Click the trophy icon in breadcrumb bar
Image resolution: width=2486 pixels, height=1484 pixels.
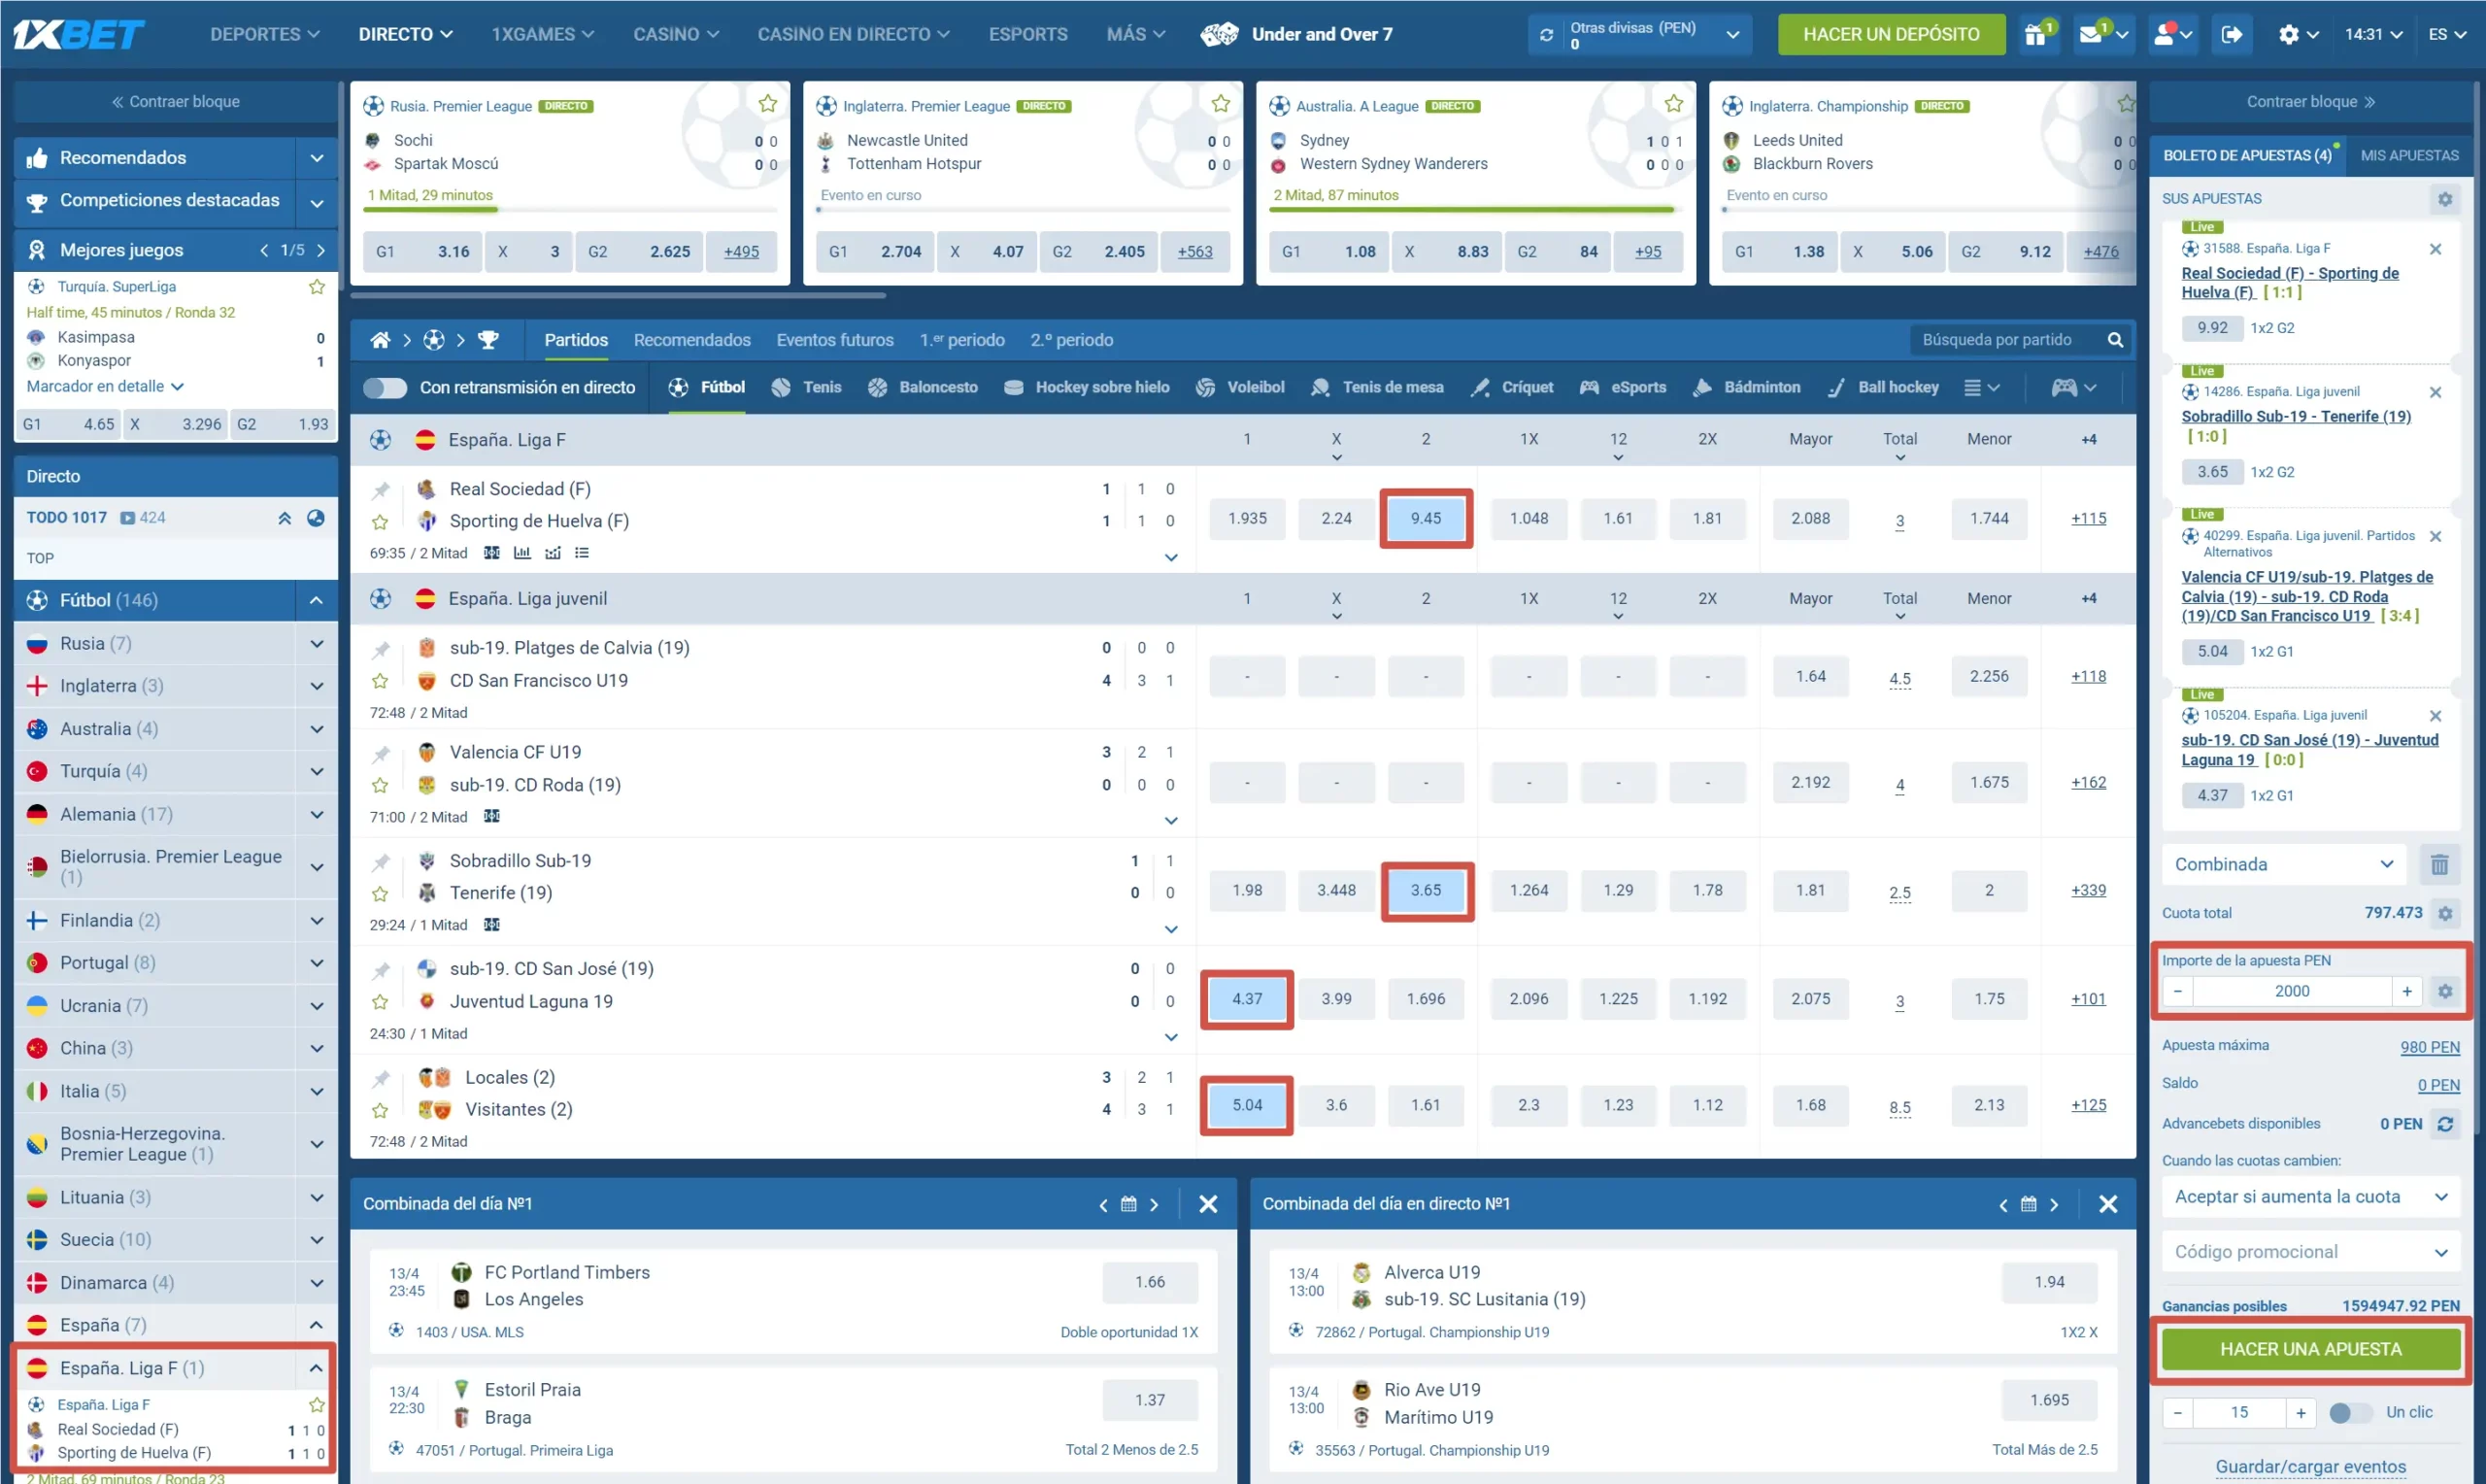tap(487, 340)
